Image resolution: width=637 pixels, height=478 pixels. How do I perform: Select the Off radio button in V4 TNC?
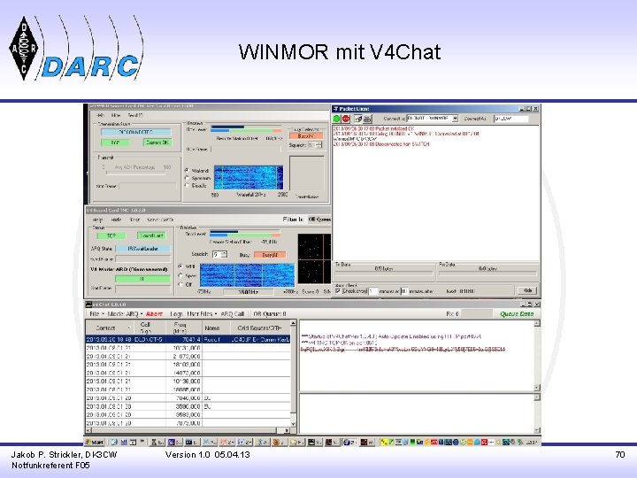pyautogui.click(x=180, y=284)
